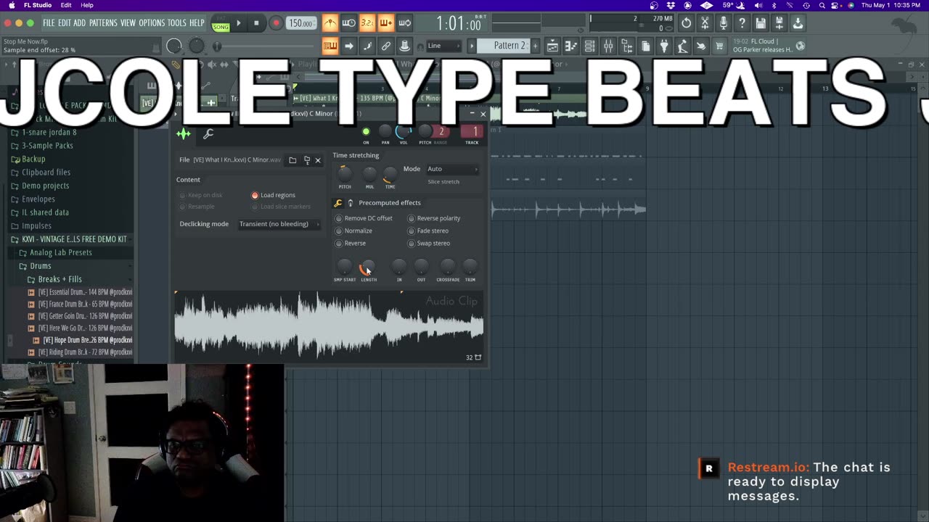Screen dimensions: 929x522
Task: Open the wrench settings tab in sampler
Action: tap(208, 133)
